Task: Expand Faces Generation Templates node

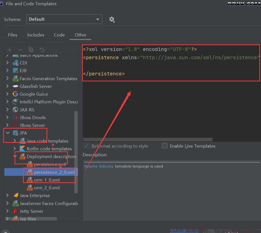Action: click(7, 78)
